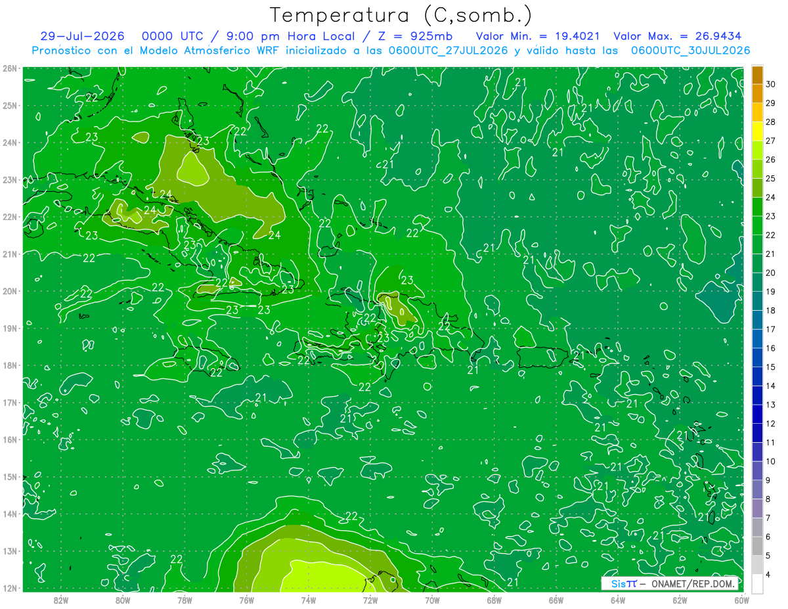
Task: Select the date text '29-Jul-2026'
Action: coord(81,36)
